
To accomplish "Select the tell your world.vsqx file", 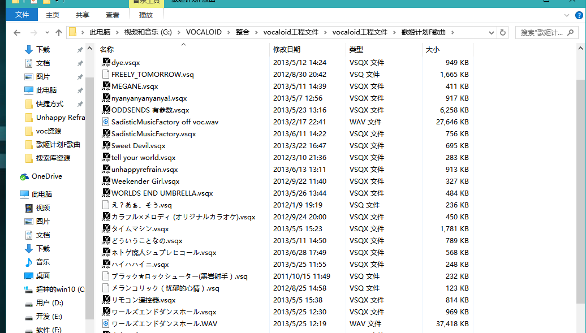I will (x=143, y=158).
